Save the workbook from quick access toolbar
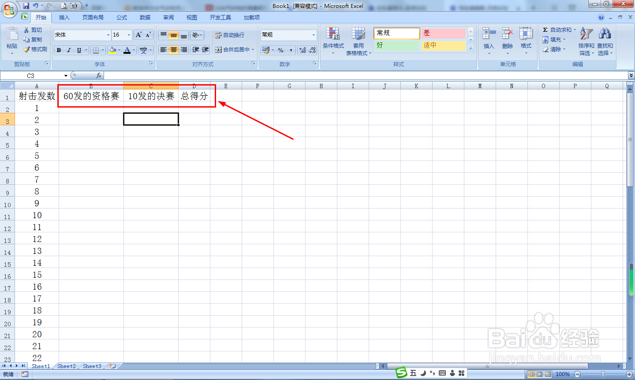This screenshot has height=380, width=635. [26, 6]
